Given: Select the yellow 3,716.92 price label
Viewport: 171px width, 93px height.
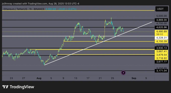Looking at the screenshot, I should tap(161, 58).
